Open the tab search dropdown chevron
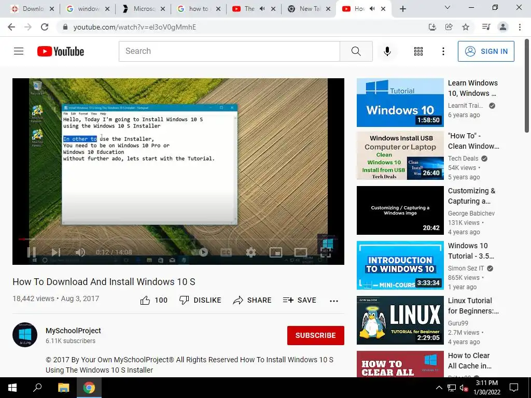This screenshot has width=531, height=398. [447, 7]
